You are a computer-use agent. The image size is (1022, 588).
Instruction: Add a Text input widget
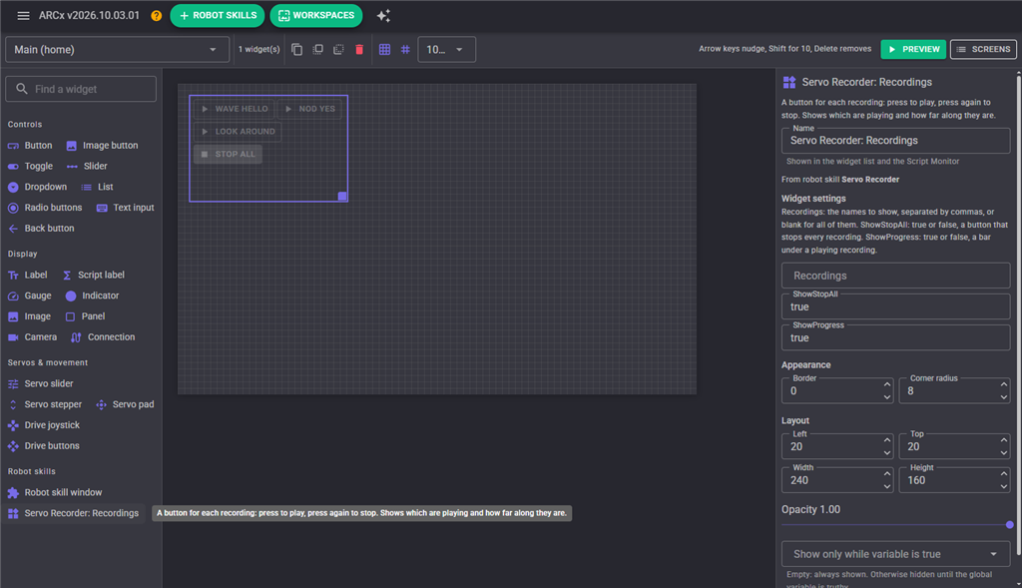pos(125,208)
